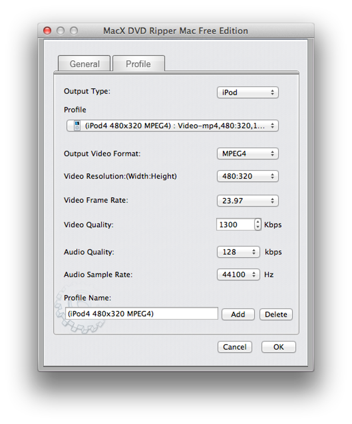352x424 pixels.
Task: Click the Video Quality stepper arrows
Action: pyautogui.click(x=258, y=225)
